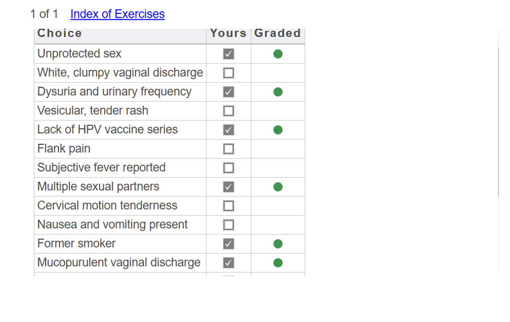Check Nausea and vomiting present box
Image resolution: width=510 pixels, height=322 pixels.
(228, 225)
